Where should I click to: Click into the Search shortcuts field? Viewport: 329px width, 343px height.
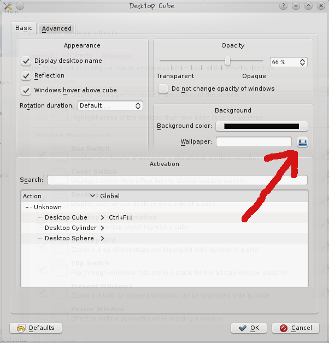[x=177, y=180]
